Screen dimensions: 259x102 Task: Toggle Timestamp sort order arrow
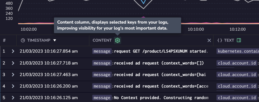(x=55, y=40)
